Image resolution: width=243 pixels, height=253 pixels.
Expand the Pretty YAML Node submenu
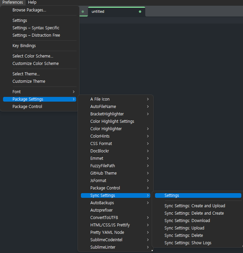(116, 233)
